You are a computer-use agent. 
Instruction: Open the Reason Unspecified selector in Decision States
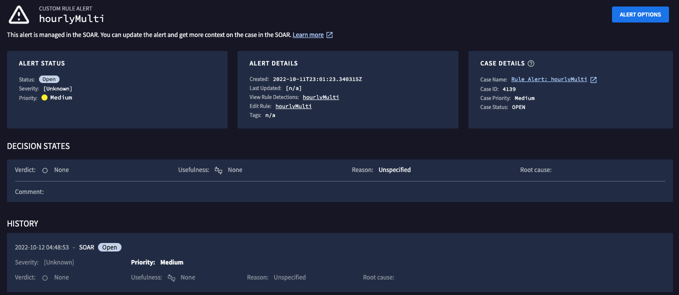coord(394,170)
